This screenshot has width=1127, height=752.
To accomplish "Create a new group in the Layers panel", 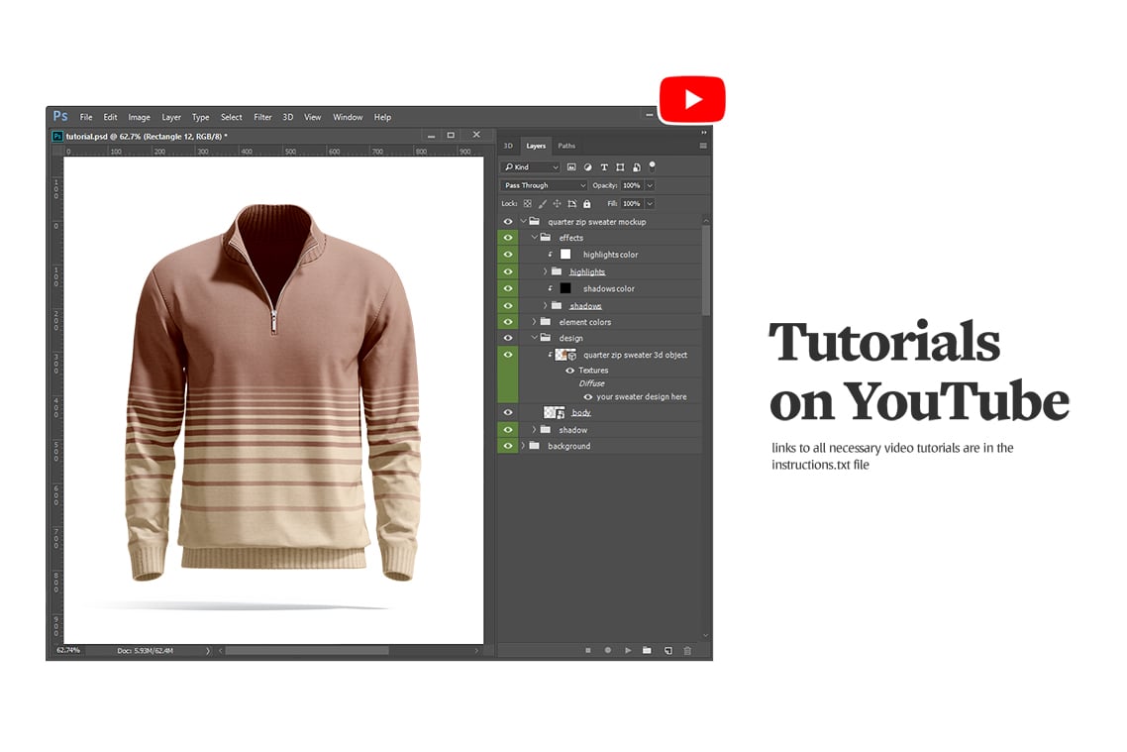I will click(648, 651).
